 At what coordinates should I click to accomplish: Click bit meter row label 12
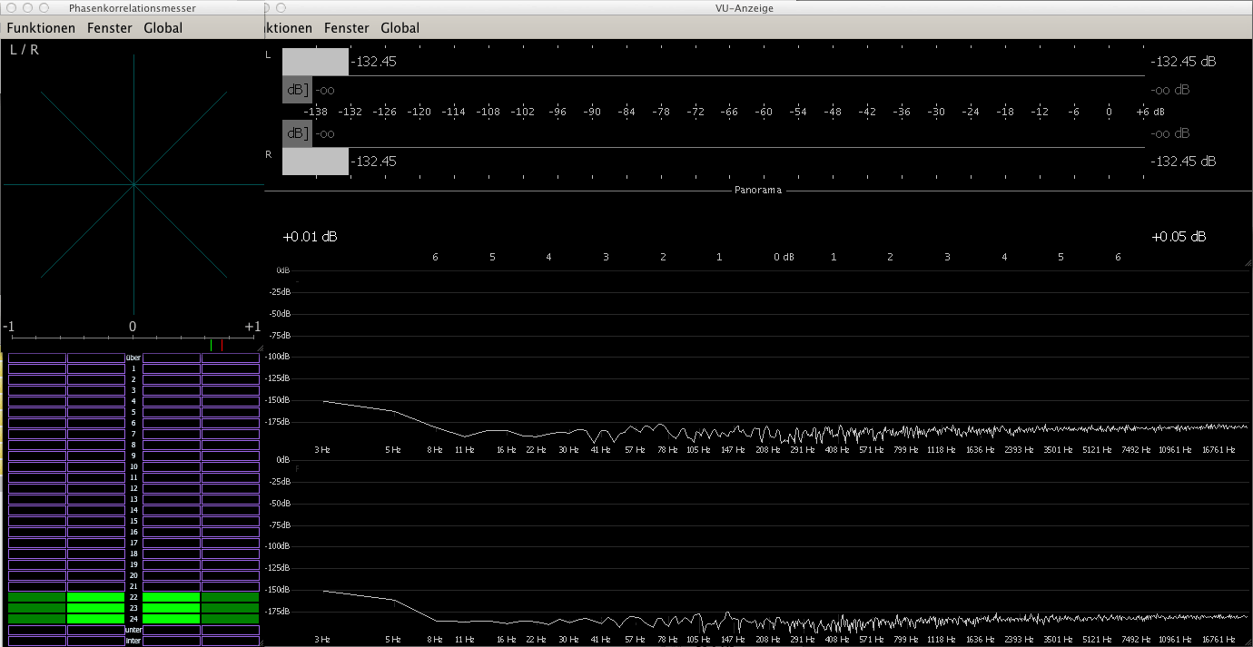click(133, 488)
